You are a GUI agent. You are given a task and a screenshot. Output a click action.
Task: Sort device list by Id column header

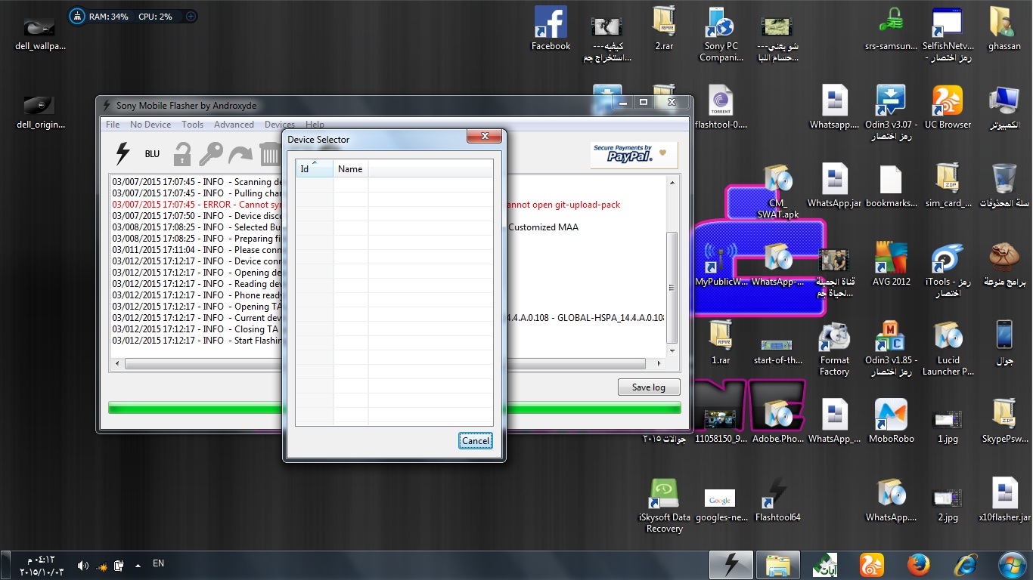coord(314,169)
